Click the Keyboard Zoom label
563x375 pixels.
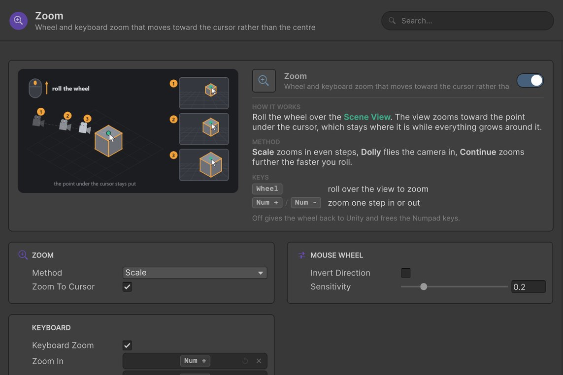(63, 345)
